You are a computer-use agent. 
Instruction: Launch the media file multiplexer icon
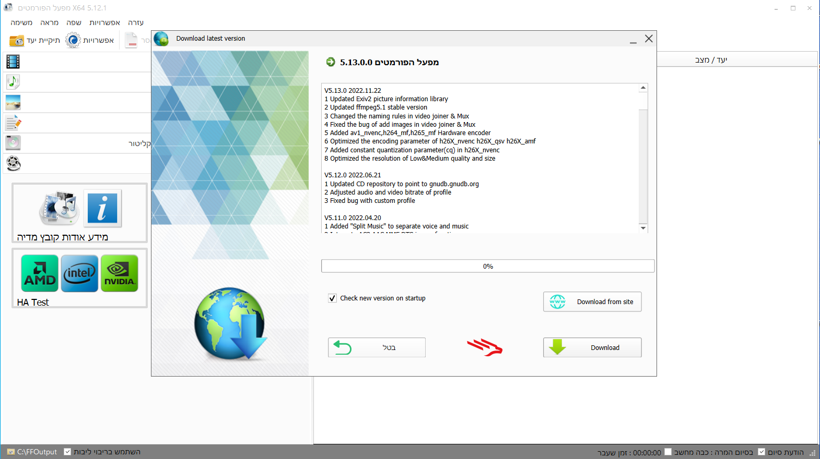(59, 208)
